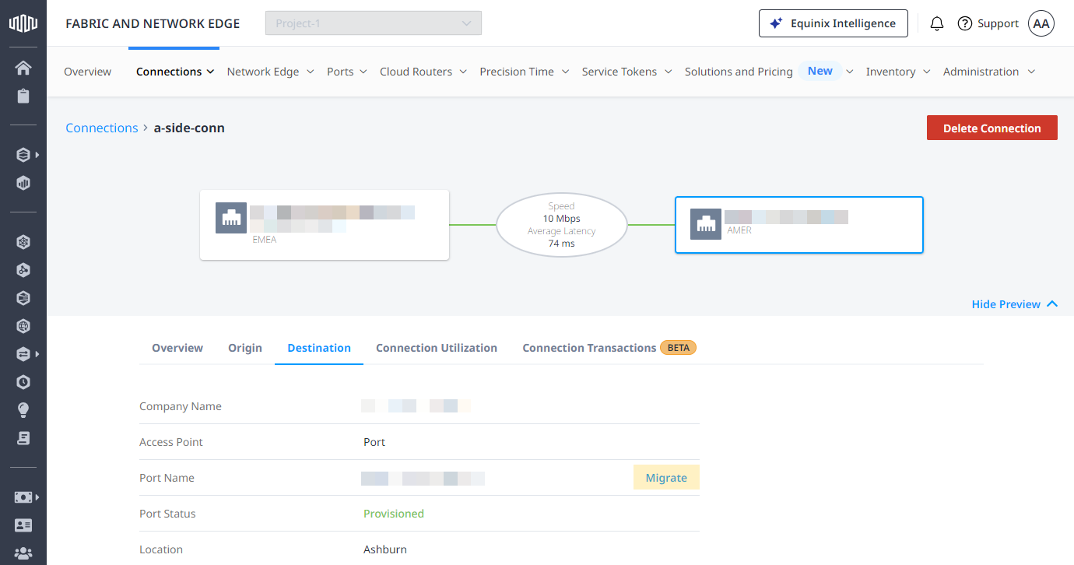Open the Project-1 project selector dropdown
The width and height of the screenshot is (1074, 565).
pos(374,23)
